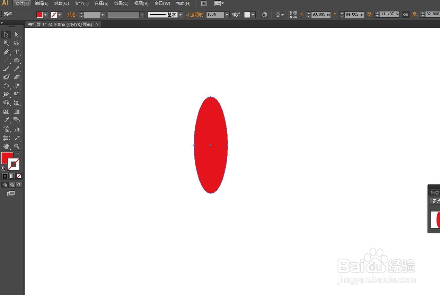Toggle constrain width and height proportions link
Screen dimensions: 440x295
pos(405,15)
